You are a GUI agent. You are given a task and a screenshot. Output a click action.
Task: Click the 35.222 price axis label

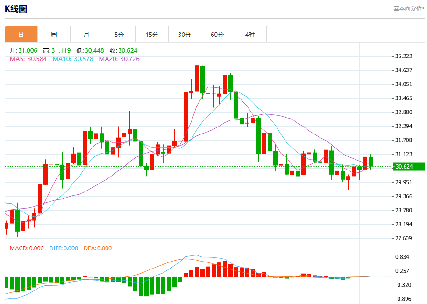pyautogui.click(x=404, y=56)
